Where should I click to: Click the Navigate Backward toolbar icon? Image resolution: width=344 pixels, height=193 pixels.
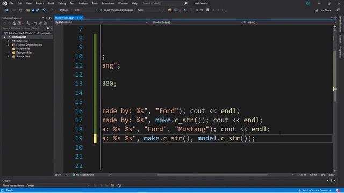[7, 10]
